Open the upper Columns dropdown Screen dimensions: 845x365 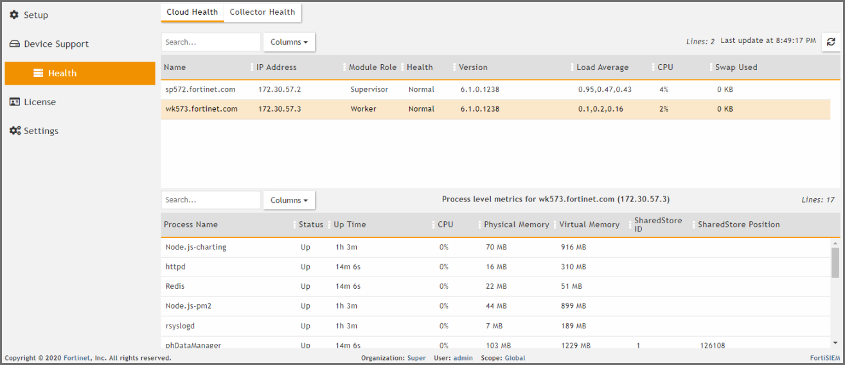click(289, 42)
